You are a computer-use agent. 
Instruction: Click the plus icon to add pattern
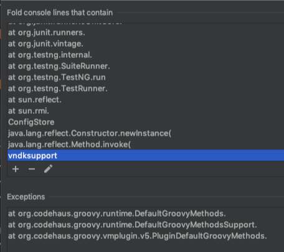16,169
